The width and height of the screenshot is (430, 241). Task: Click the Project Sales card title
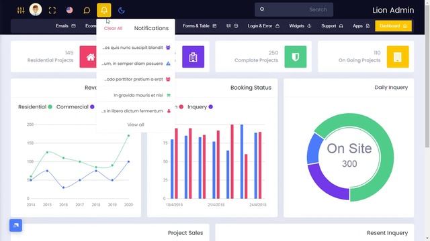185,233
